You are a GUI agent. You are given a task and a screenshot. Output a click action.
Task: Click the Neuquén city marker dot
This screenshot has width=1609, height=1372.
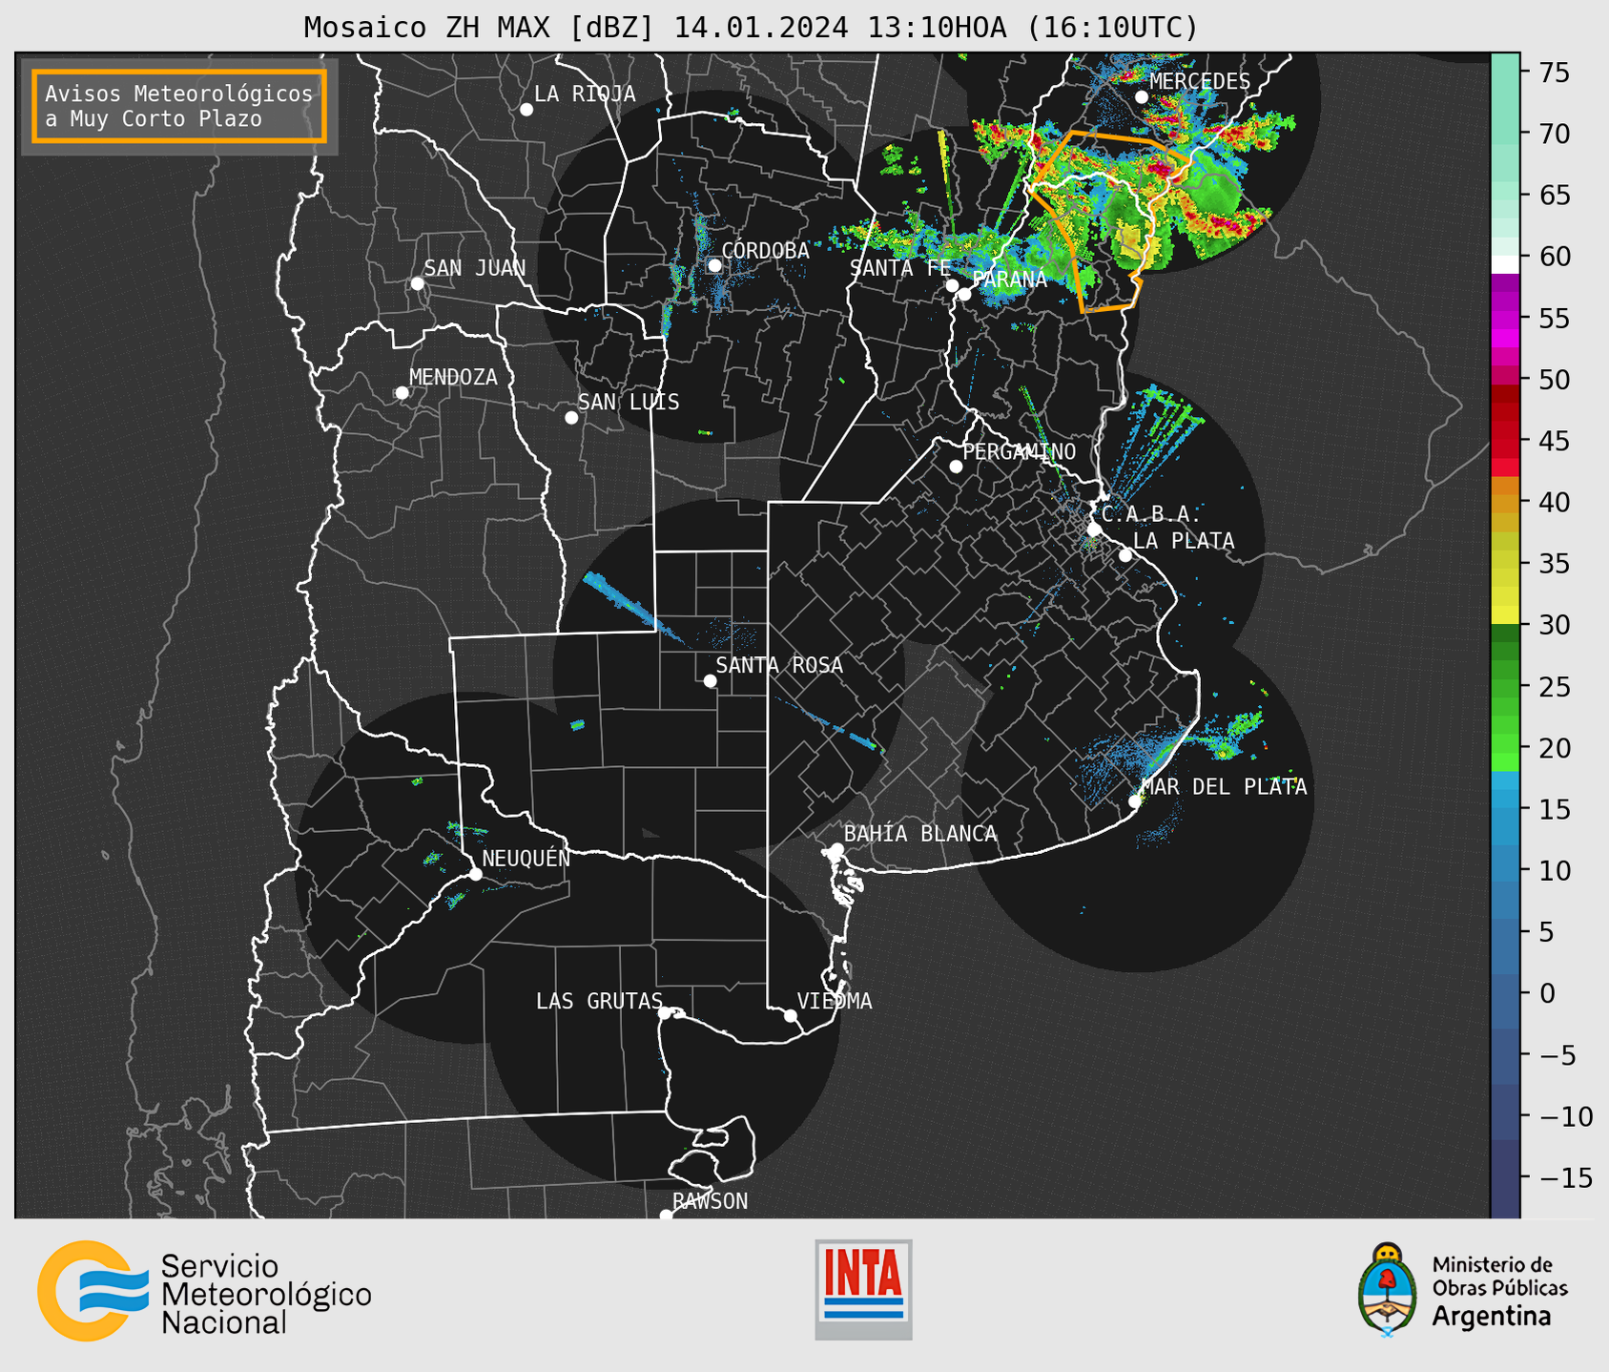pyautogui.click(x=475, y=874)
